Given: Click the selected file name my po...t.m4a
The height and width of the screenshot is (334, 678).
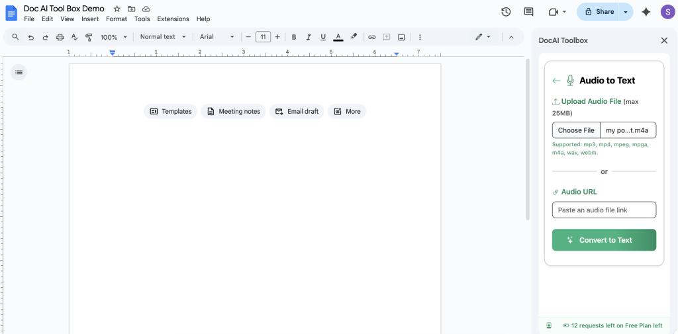Looking at the screenshot, I should (628, 130).
